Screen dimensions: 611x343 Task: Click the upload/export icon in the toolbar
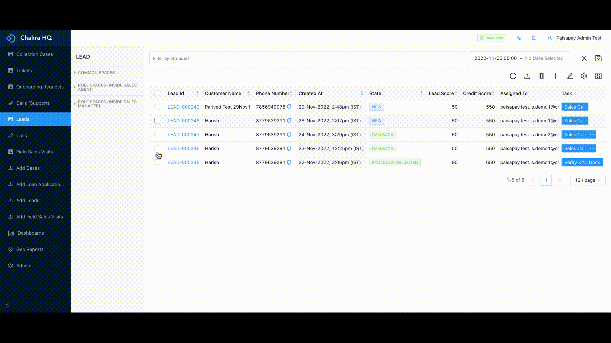[x=527, y=76]
